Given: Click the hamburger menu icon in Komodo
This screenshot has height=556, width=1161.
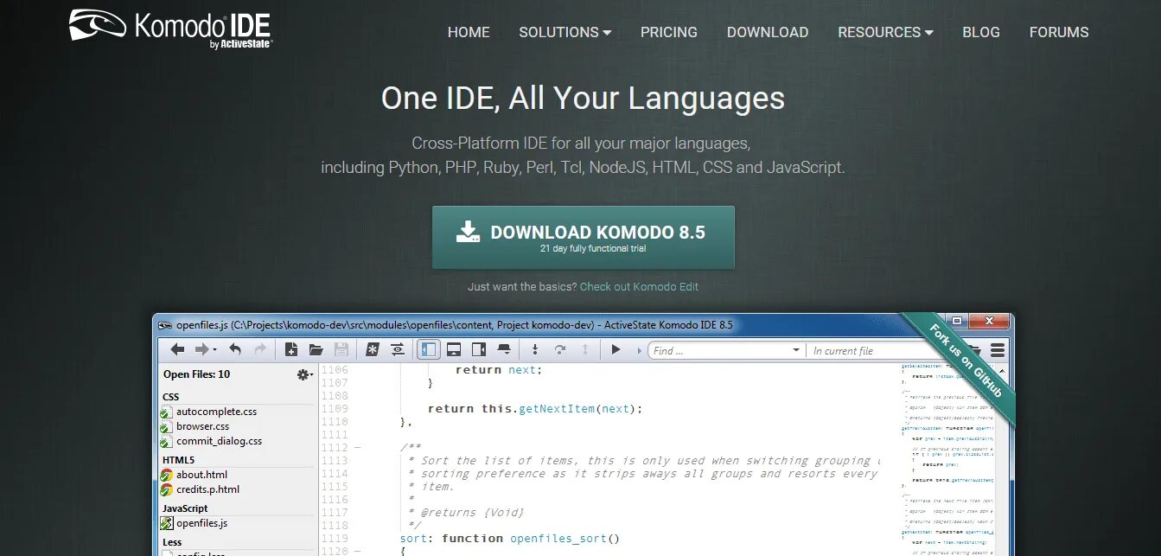Looking at the screenshot, I should [x=998, y=350].
